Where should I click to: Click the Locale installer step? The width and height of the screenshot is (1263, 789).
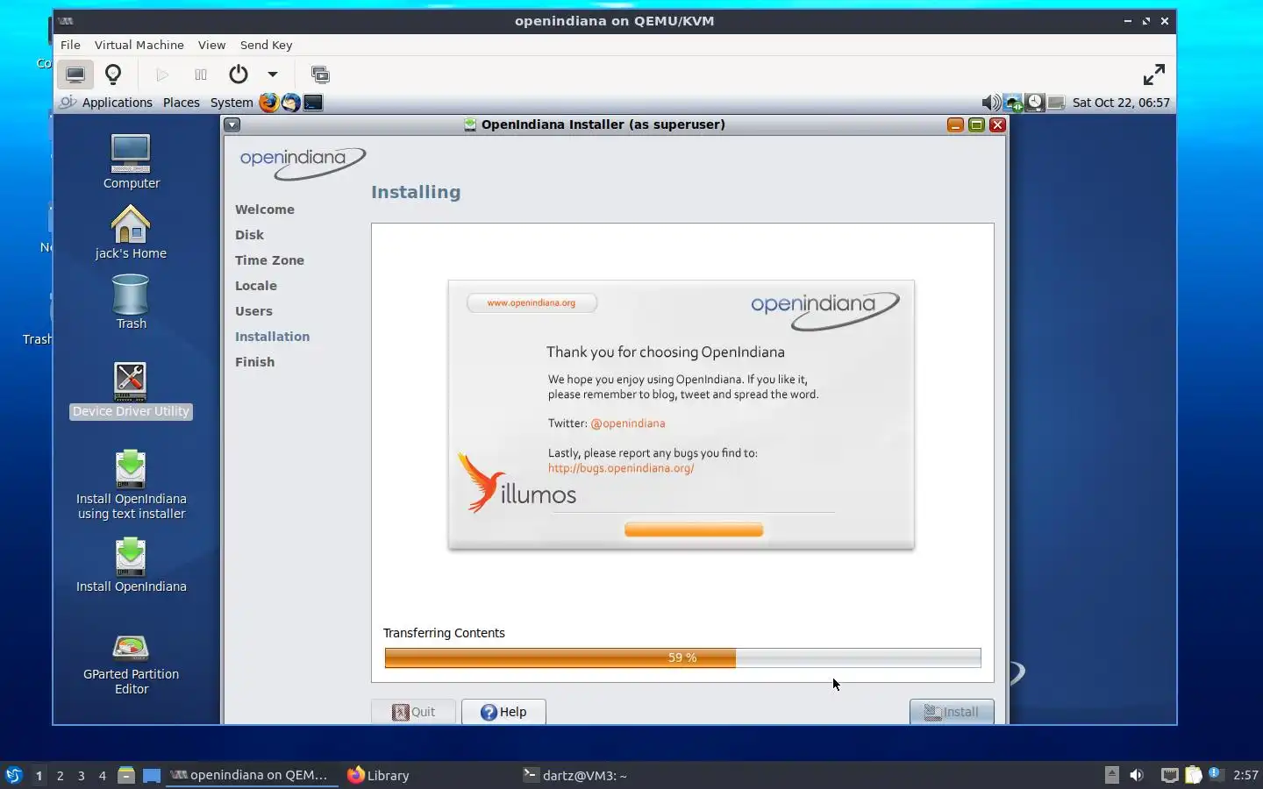coord(256,286)
